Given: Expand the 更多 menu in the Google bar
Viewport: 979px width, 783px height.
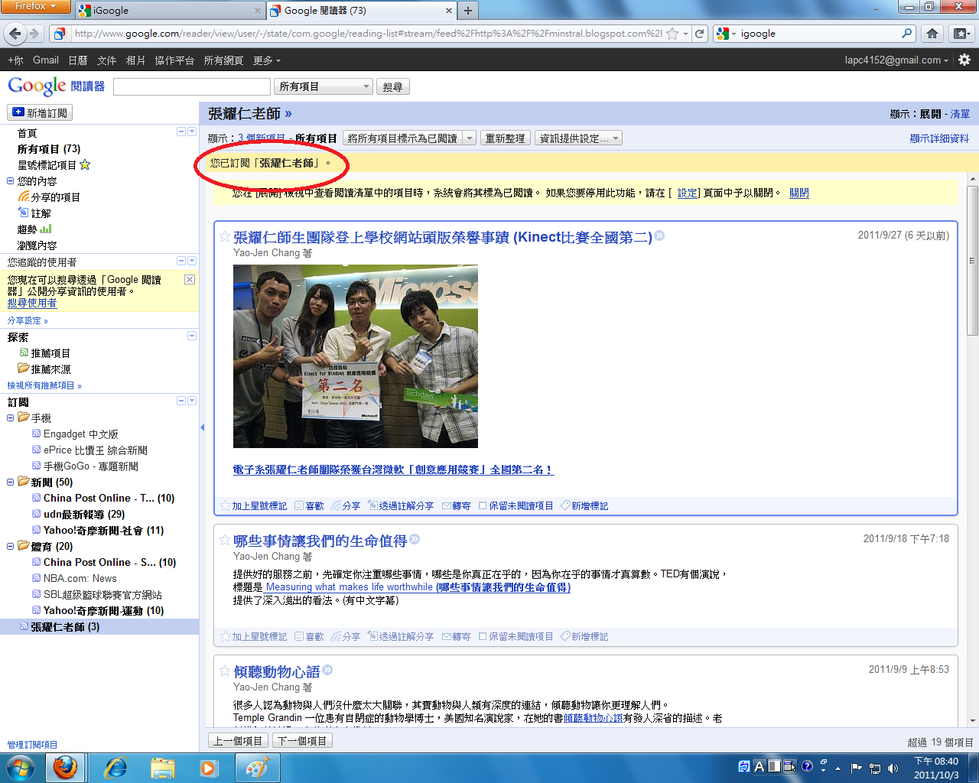Looking at the screenshot, I should click(x=267, y=60).
